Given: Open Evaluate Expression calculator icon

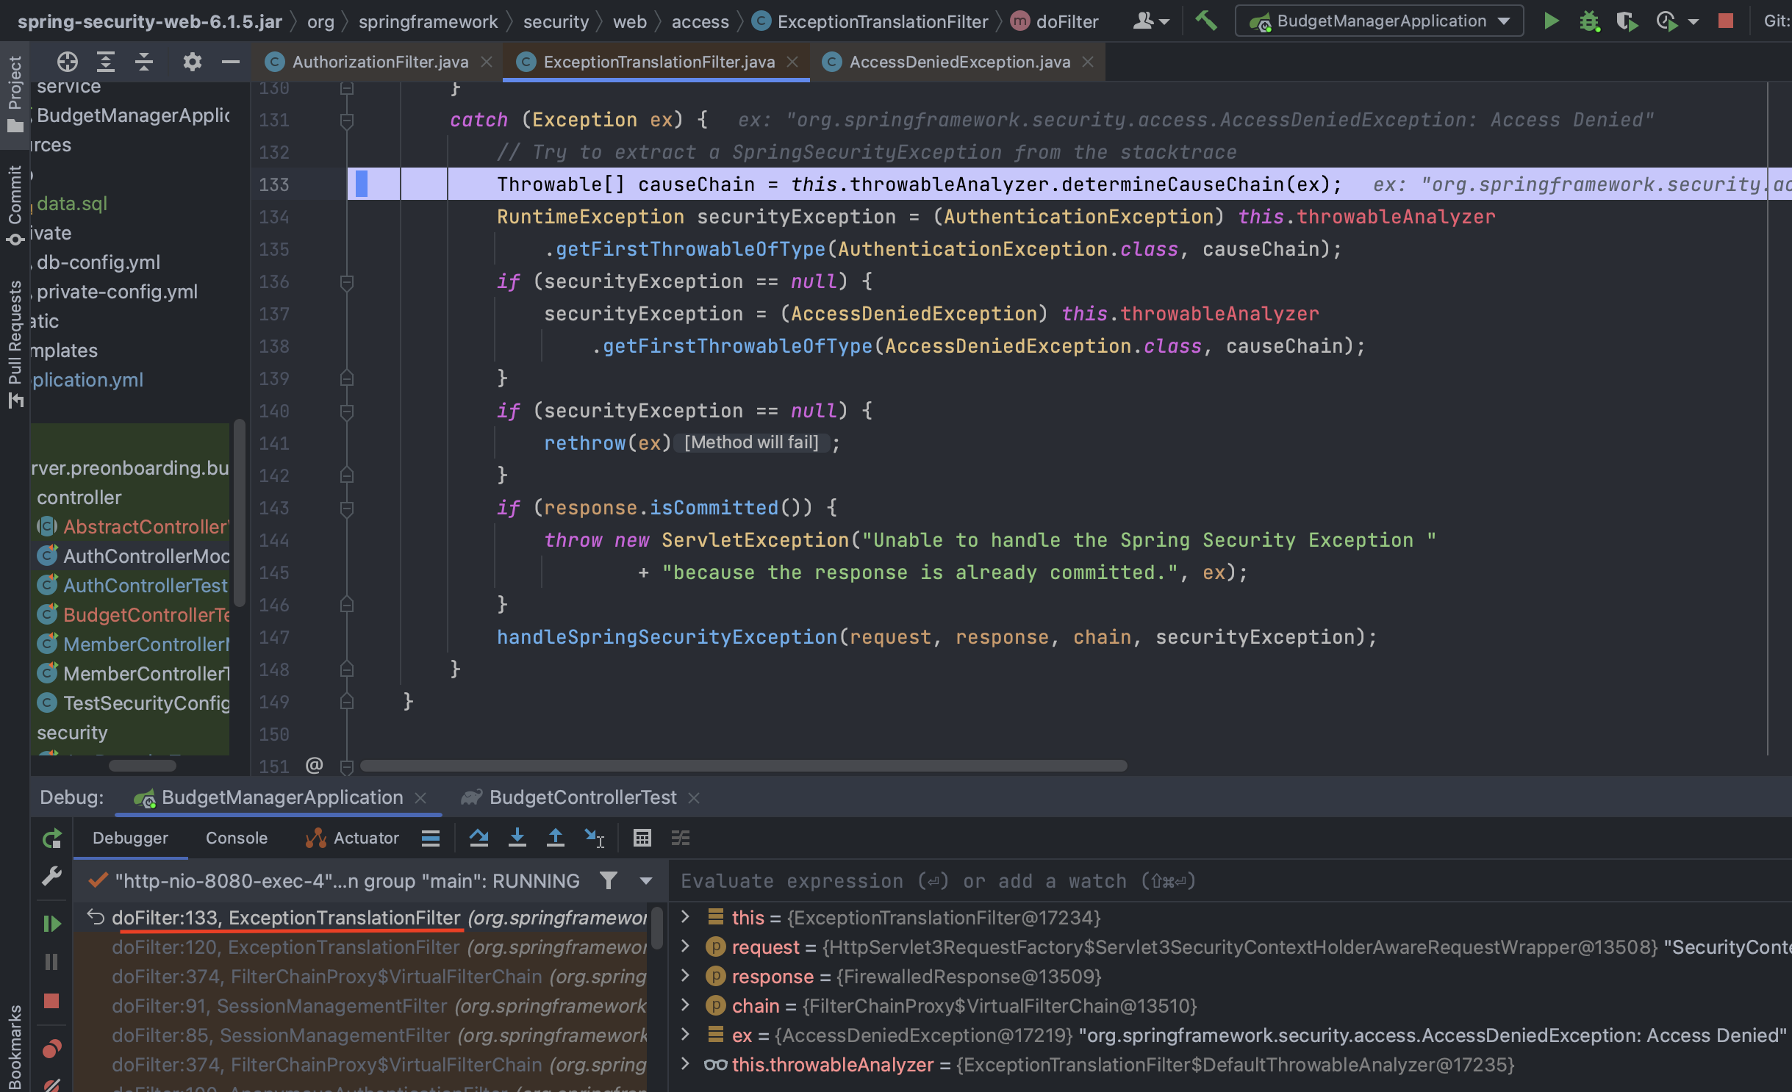Looking at the screenshot, I should 642,838.
